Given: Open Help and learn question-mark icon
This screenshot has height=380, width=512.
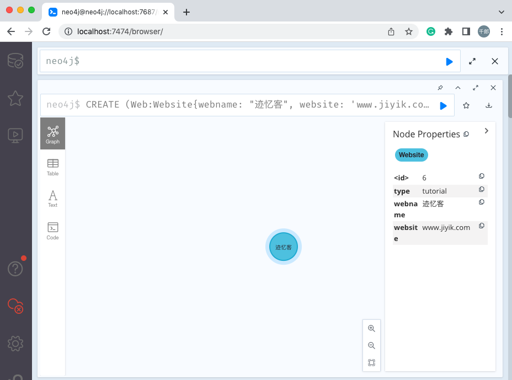Looking at the screenshot, I should [x=15, y=269].
